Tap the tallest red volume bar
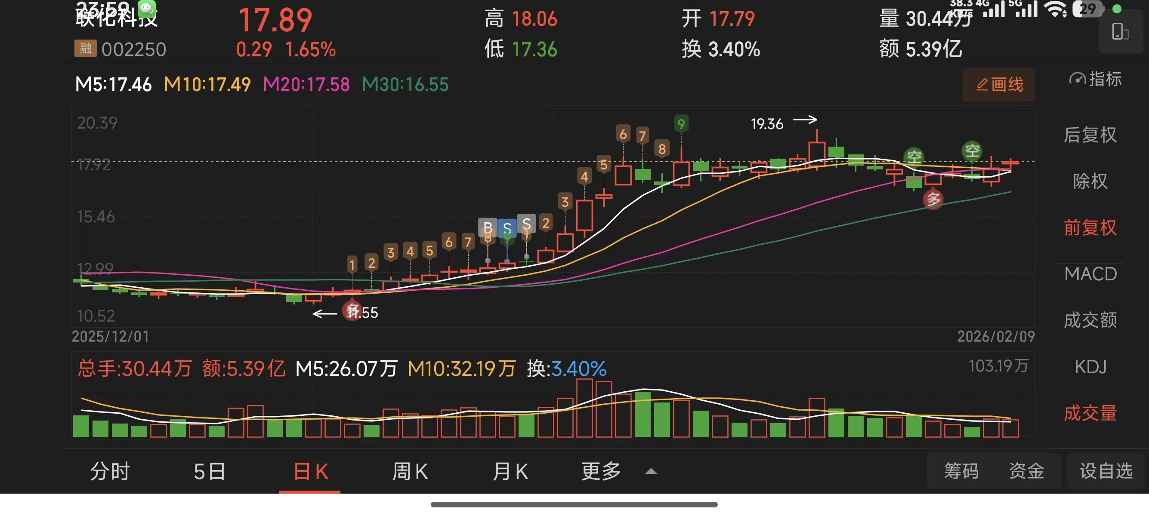Screen dimensions: 1149x516 coord(584,408)
